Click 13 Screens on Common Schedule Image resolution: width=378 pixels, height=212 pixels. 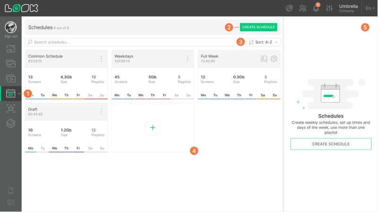pos(34,79)
